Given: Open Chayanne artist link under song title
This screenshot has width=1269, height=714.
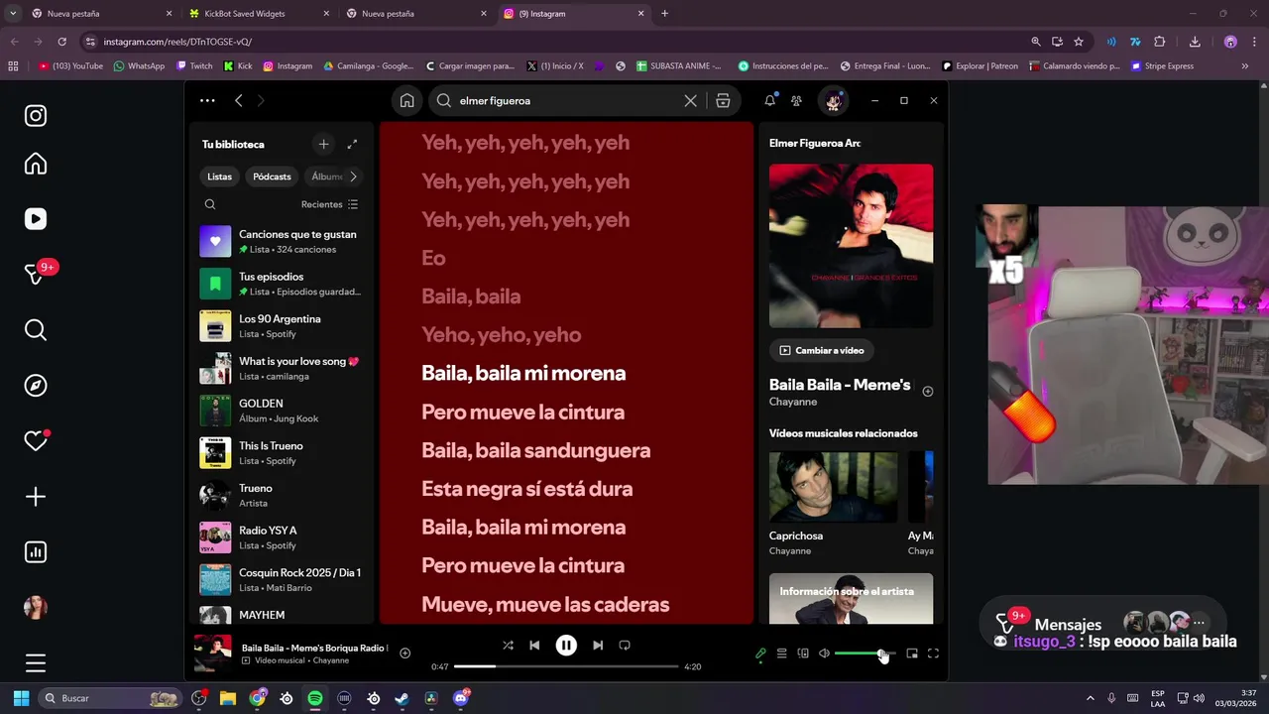Looking at the screenshot, I should (793, 402).
